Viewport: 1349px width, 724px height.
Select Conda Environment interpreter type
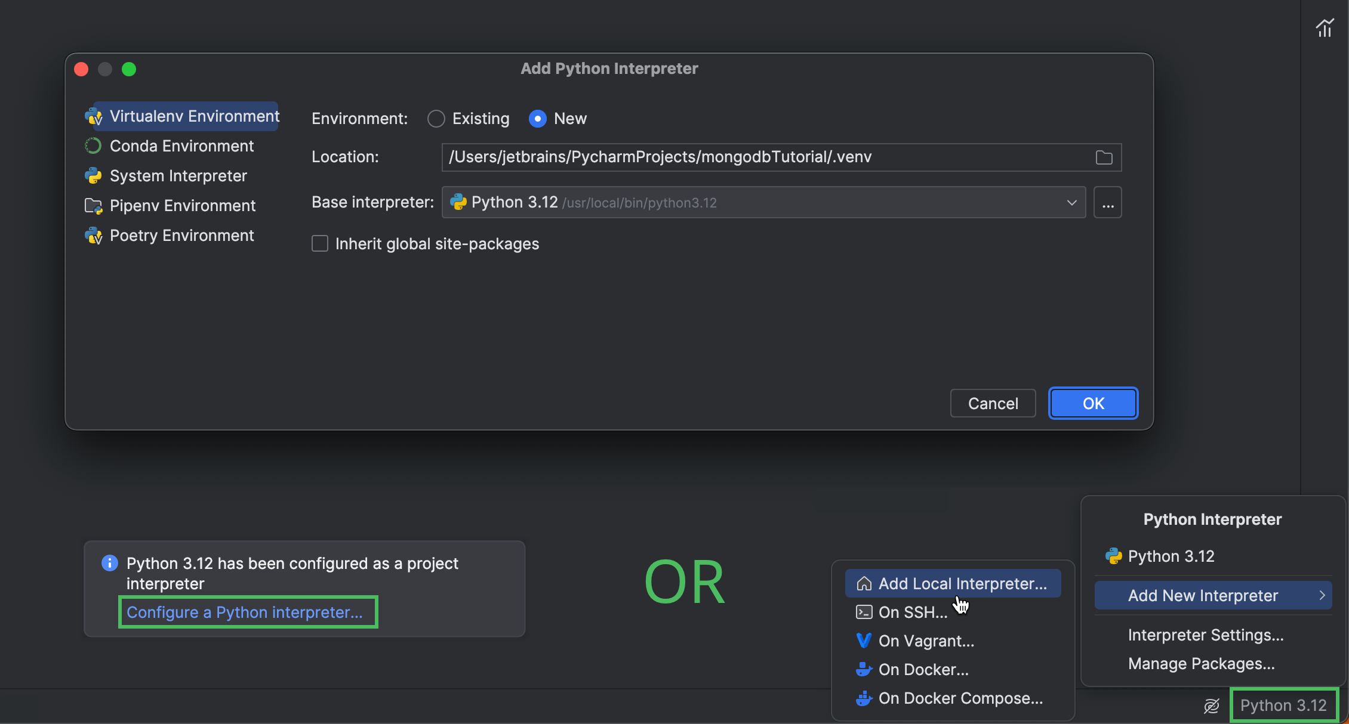click(x=182, y=146)
